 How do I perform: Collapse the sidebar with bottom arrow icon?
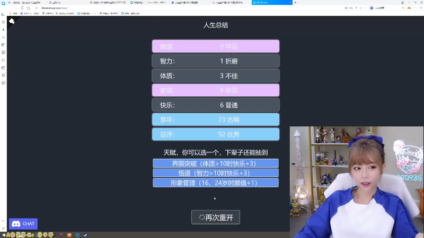pyautogui.click(x=3, y=228)
